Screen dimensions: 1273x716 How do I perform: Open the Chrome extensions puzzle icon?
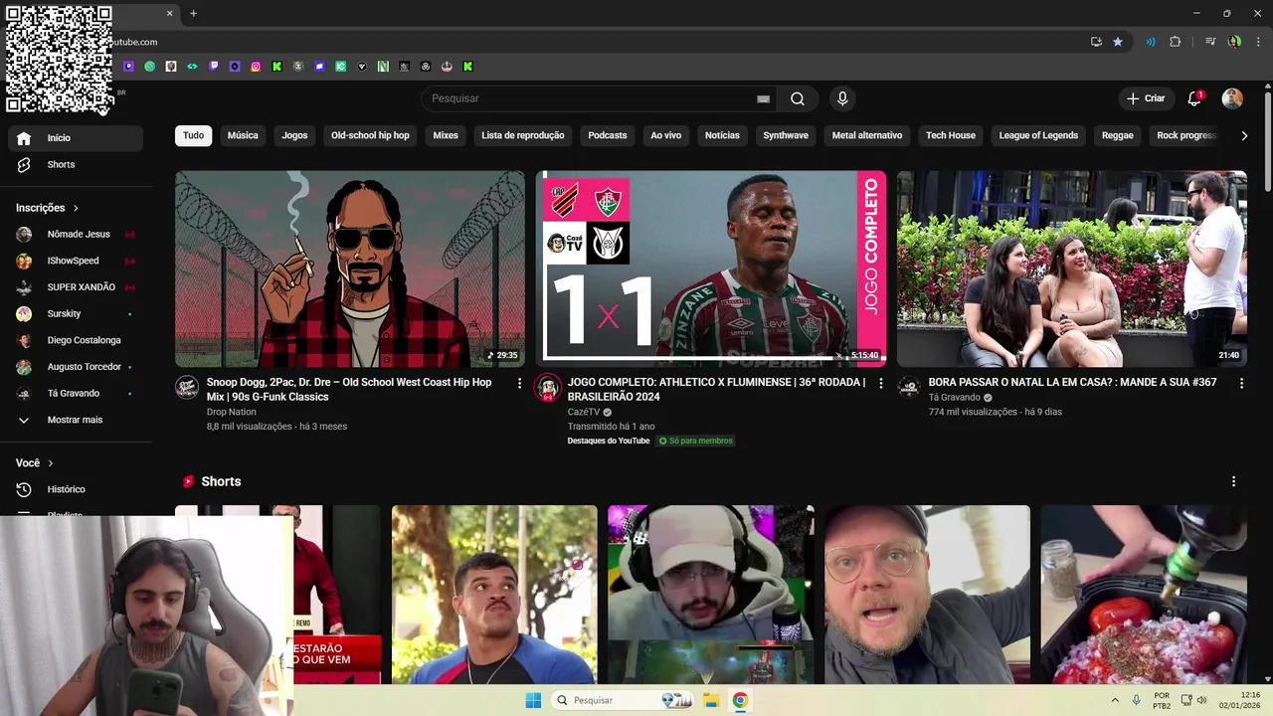(x=1175, y=42)
